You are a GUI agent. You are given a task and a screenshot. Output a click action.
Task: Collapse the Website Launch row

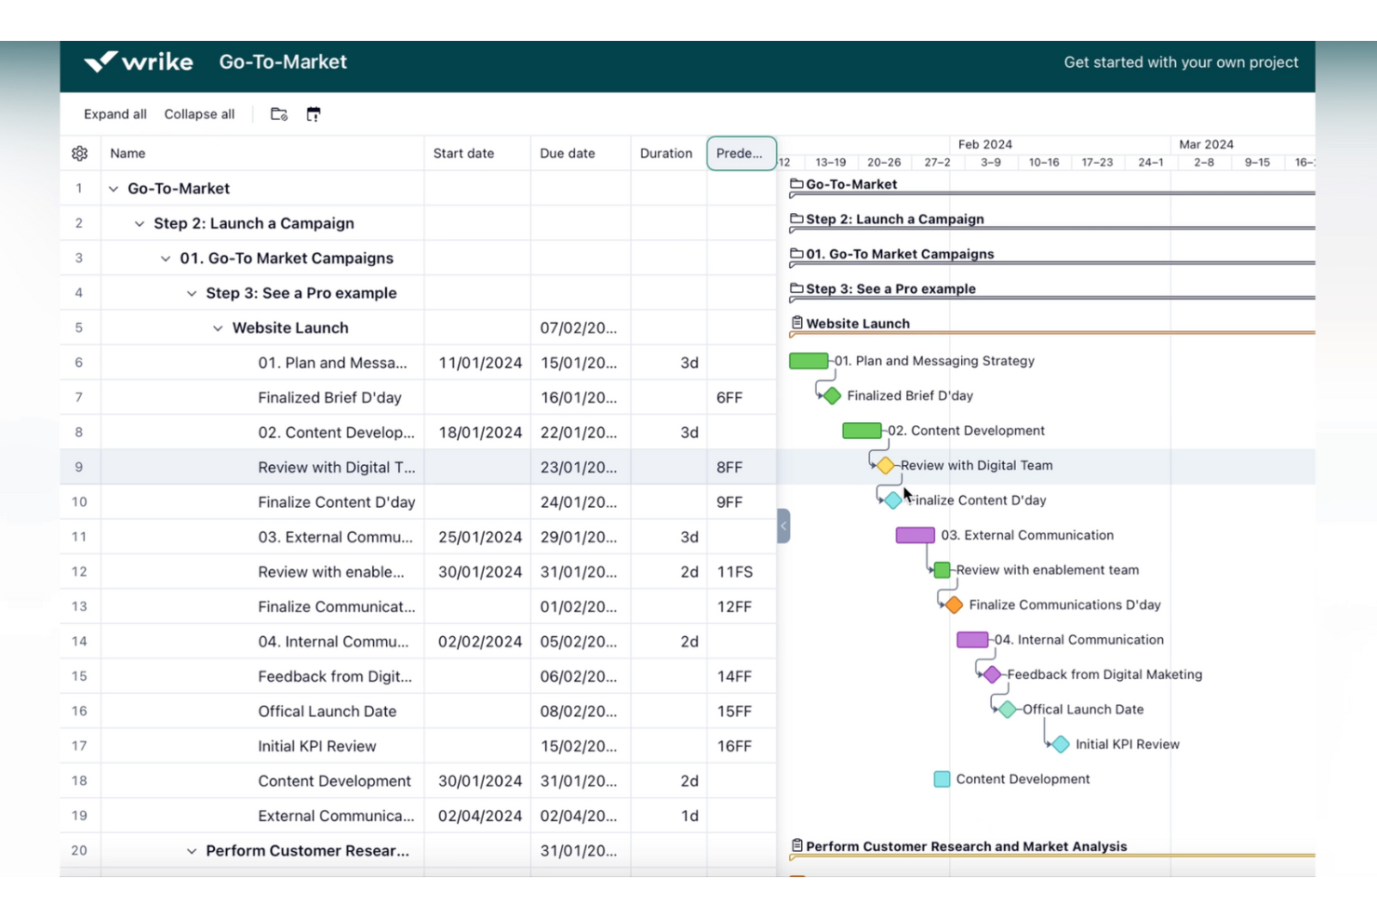(218, 328)
